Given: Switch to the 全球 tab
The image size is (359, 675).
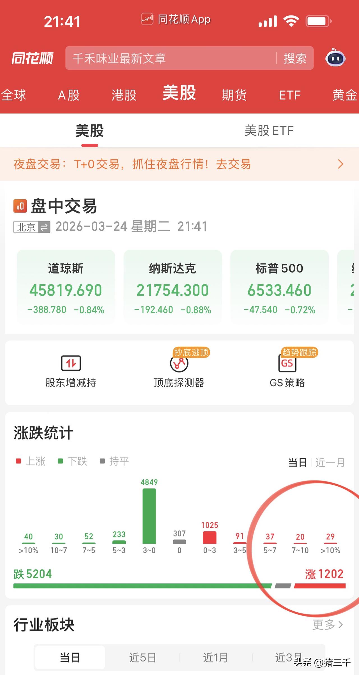Looking at the screenshot, I should (x=13, y=95).
